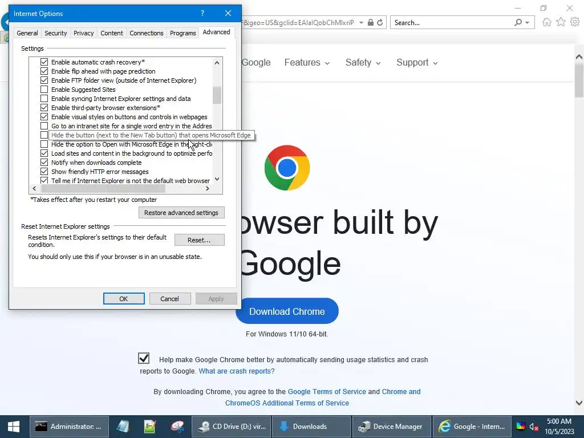The height and width of the screenshot is (438, 584).
Task: Cancel the Internet Options dialog
Action: pos(170,299)
